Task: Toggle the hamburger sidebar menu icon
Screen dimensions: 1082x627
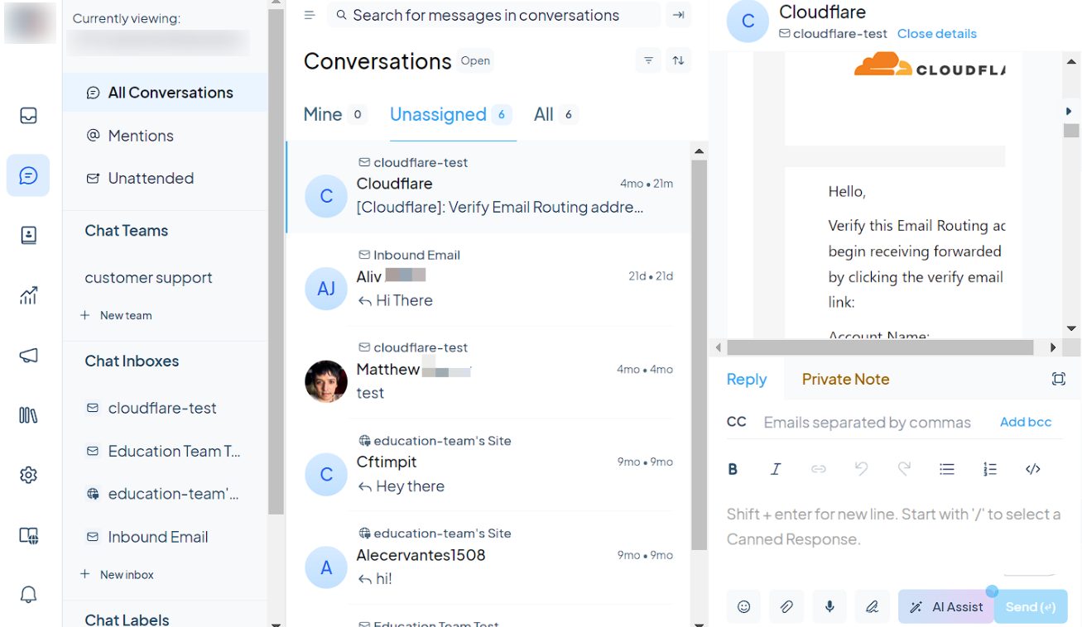Action: pos(310,15)
